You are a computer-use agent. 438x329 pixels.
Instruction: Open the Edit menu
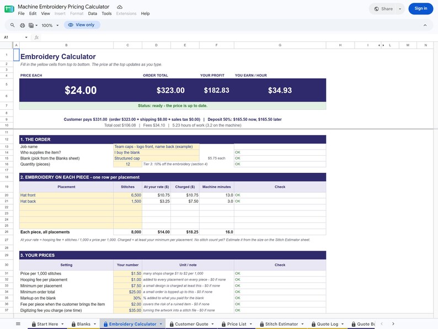(33, 13)
